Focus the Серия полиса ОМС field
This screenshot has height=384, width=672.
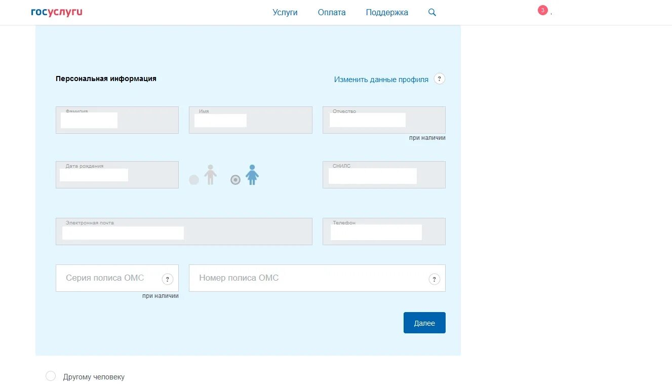pyautogui.click(x=117, y=278)
